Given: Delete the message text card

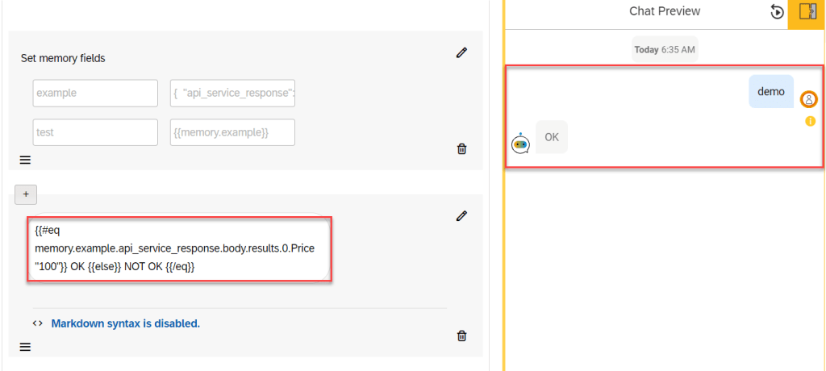Looking at the screenshot, I should [461, 336].
